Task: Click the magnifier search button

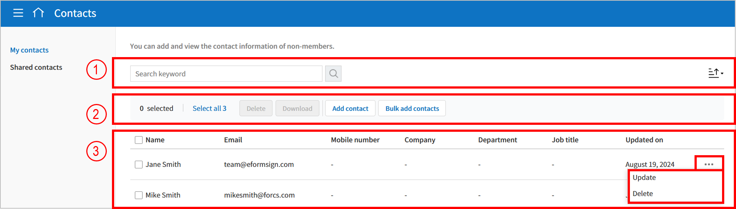Action: tap(333, 74)
